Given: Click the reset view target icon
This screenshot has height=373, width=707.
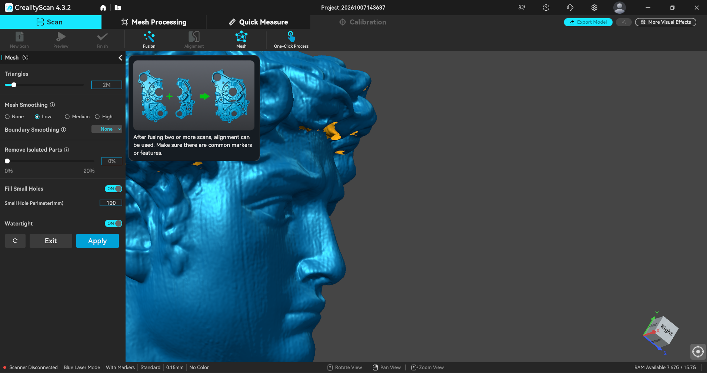Looking at the screenshot, I should pos(698,352).
